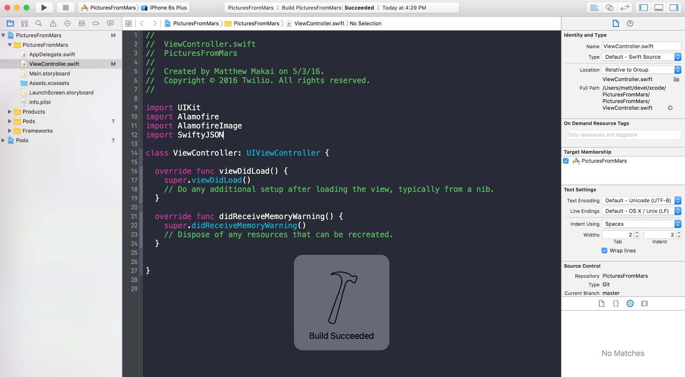Image resolution: width=685 pixels, height=377 pixels.
Task: Open the Line Endings dropdown
Action: click(x=641, y=211)
